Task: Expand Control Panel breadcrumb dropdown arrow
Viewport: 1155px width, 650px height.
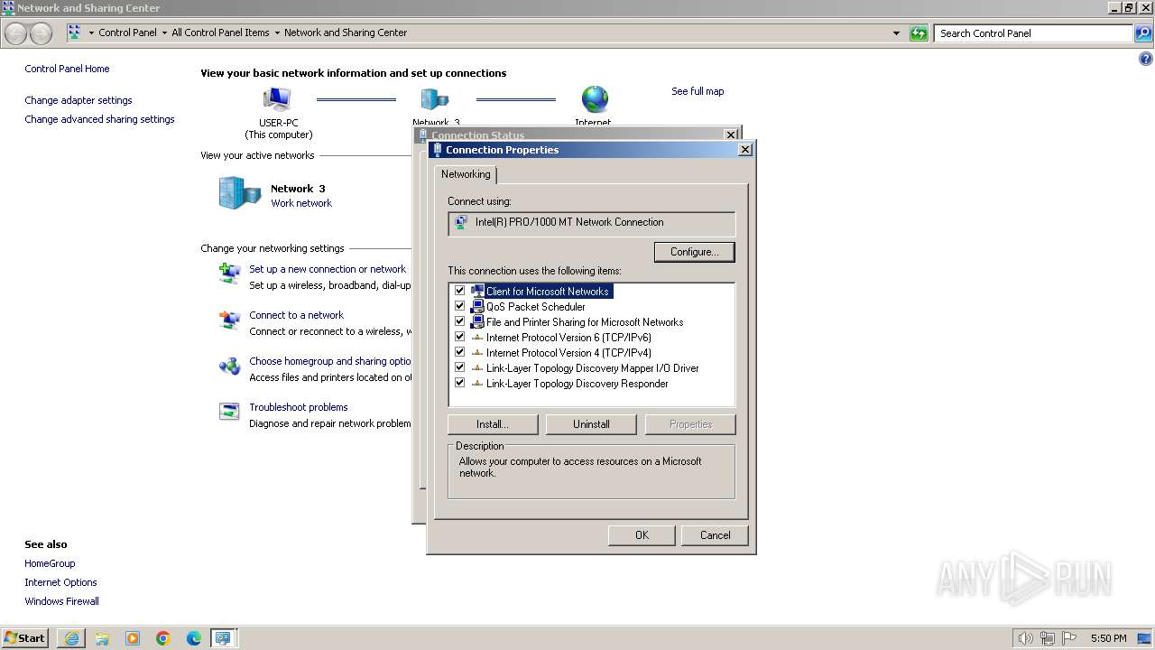Action: click(x=164, y=32)
